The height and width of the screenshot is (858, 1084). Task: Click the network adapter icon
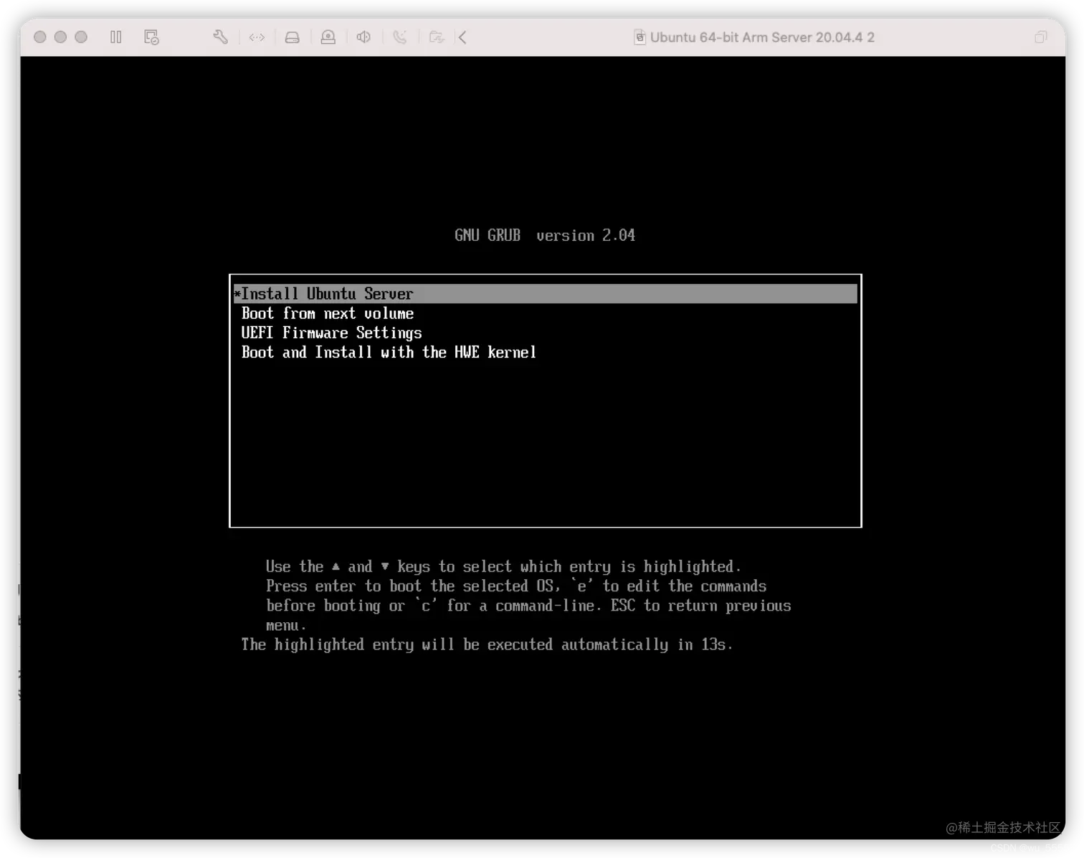coord(257,37)
